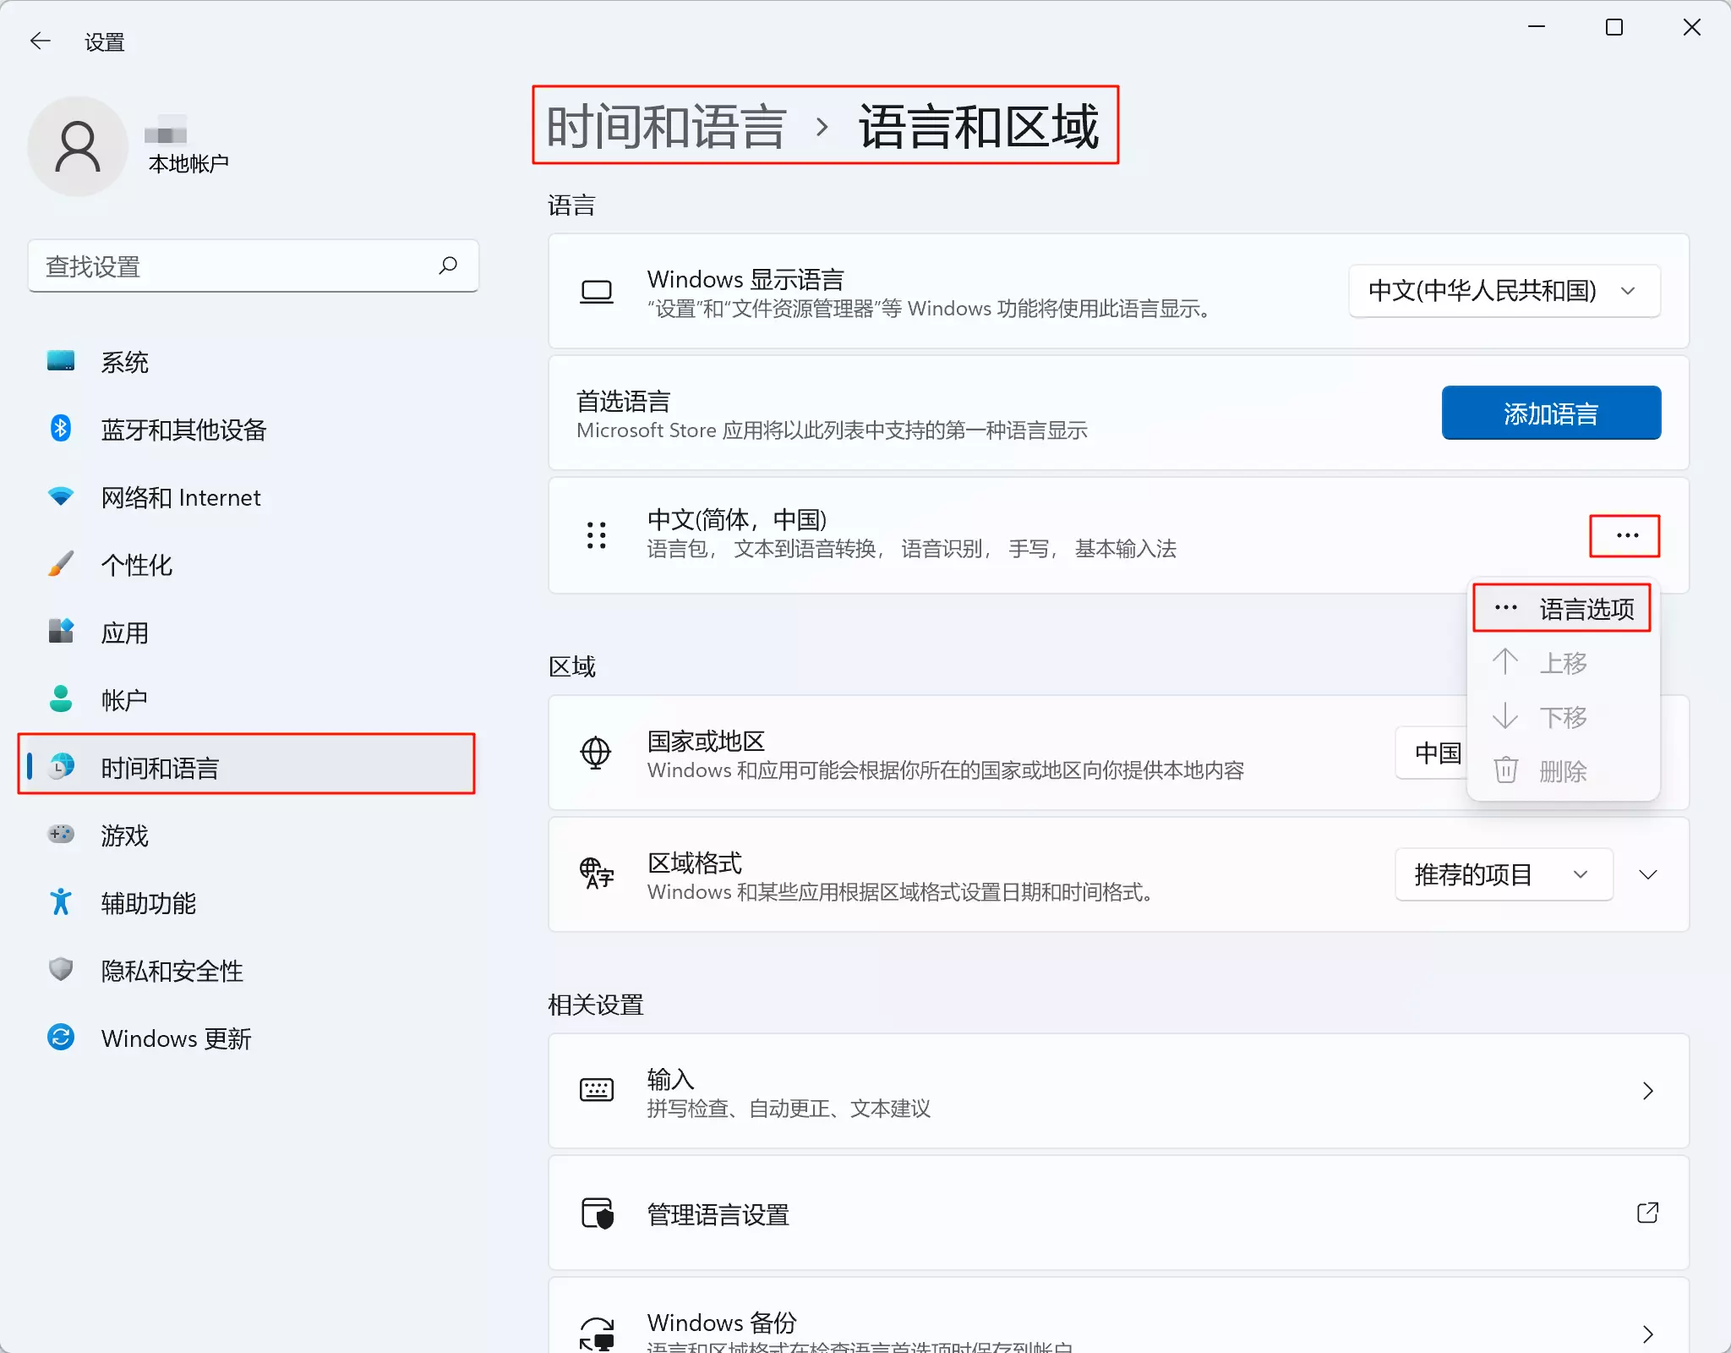Screen dimensions: 1731x1353
Task: Open the 辅助功能 accessibility section
Action: tap(148, 903)
